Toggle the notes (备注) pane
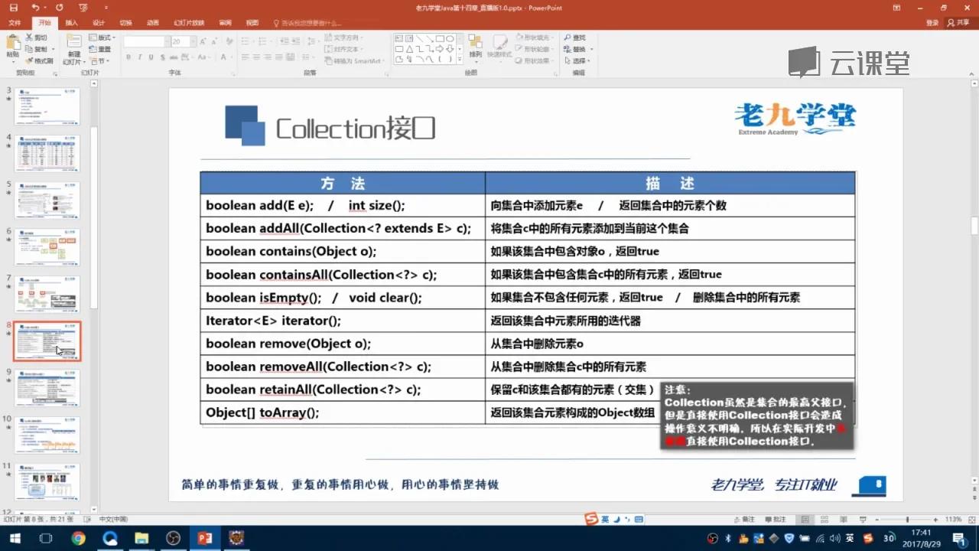This screenshot has width=979, height=551. (745, 520)
